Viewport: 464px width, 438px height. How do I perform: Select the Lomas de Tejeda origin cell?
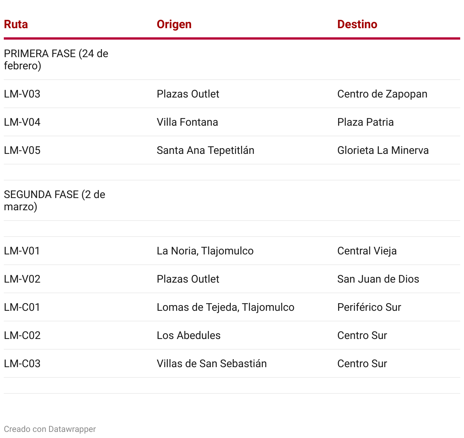coord(226,307)
